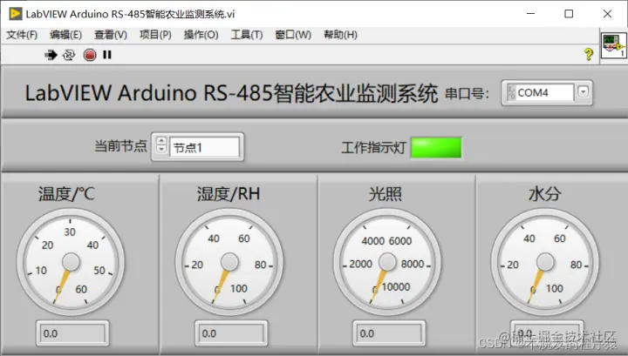
Task: Increment the 当前节点 selector up arrow
Action: 161,141
